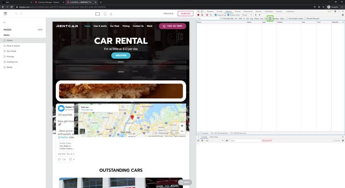Image resolution: width=345 pixels, height=188 pixels.
Task: Clear the console with the block icon
Action: (x=202, y=140)
